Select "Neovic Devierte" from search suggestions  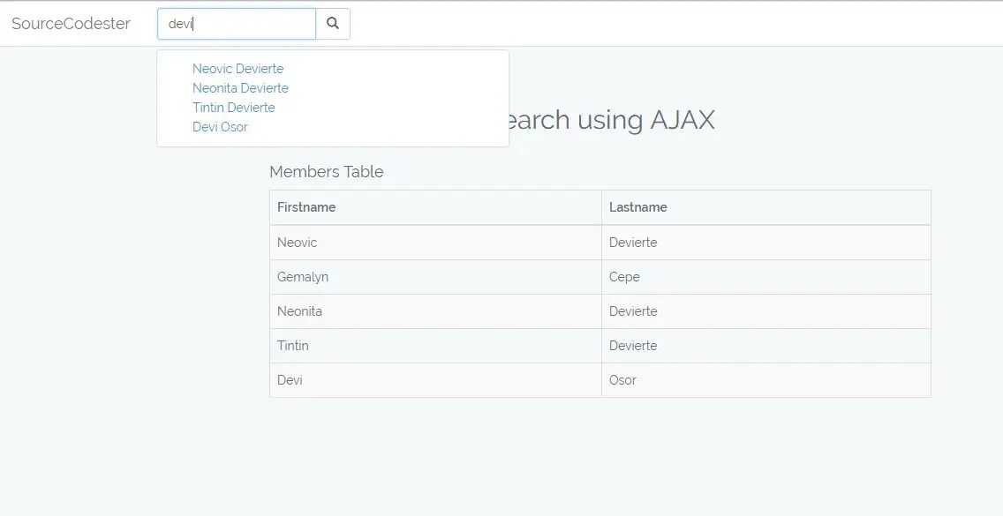(238, 69)
